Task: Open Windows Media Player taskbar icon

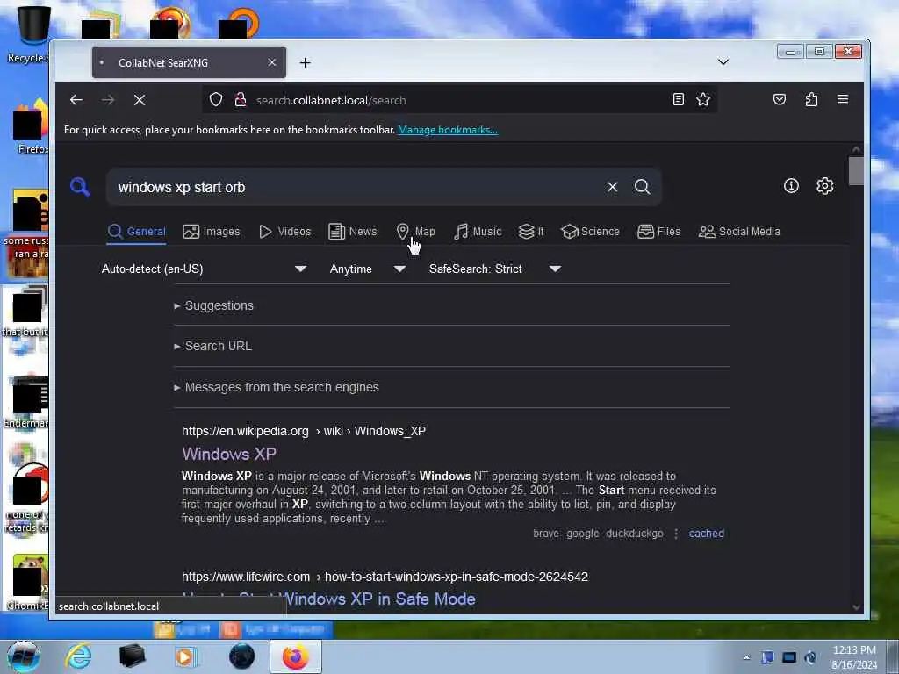Action: click(185, 656)
